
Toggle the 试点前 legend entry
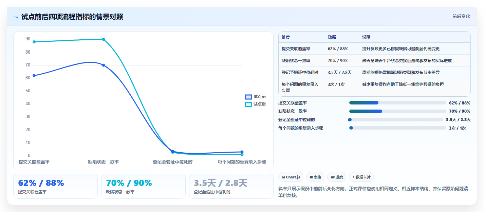tap(256, 97)
